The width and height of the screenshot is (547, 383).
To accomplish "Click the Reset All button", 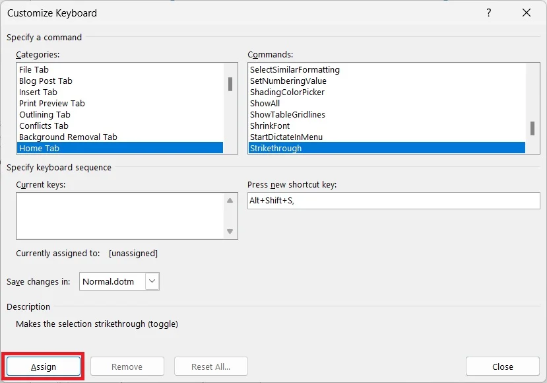I will [x=210, y=366].
